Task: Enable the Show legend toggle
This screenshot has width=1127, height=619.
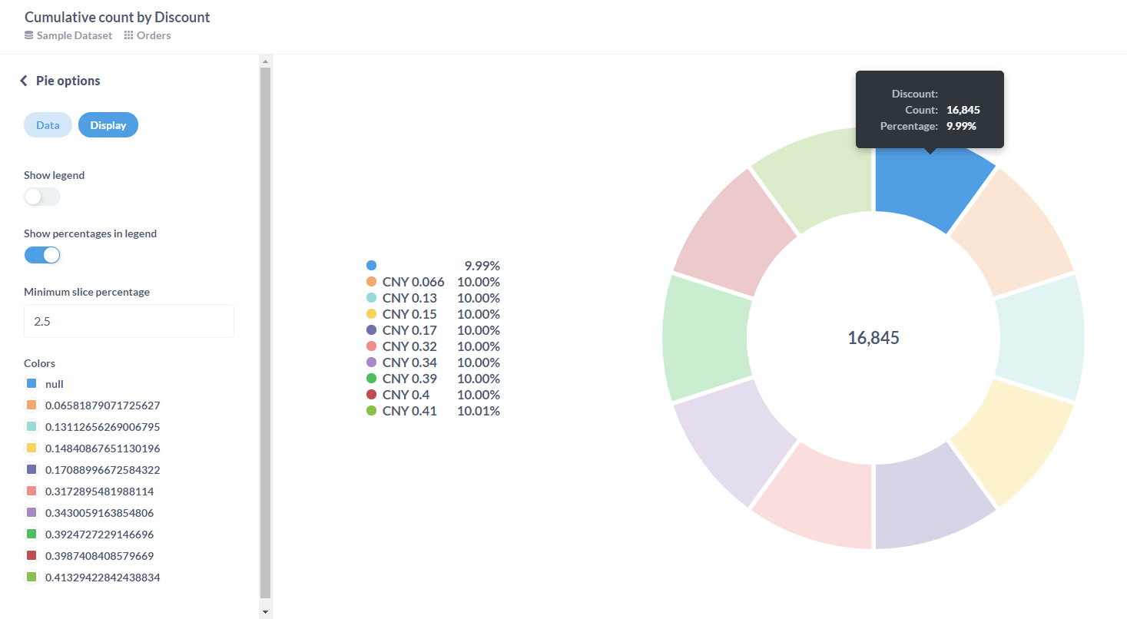Action: click(41, 197)
